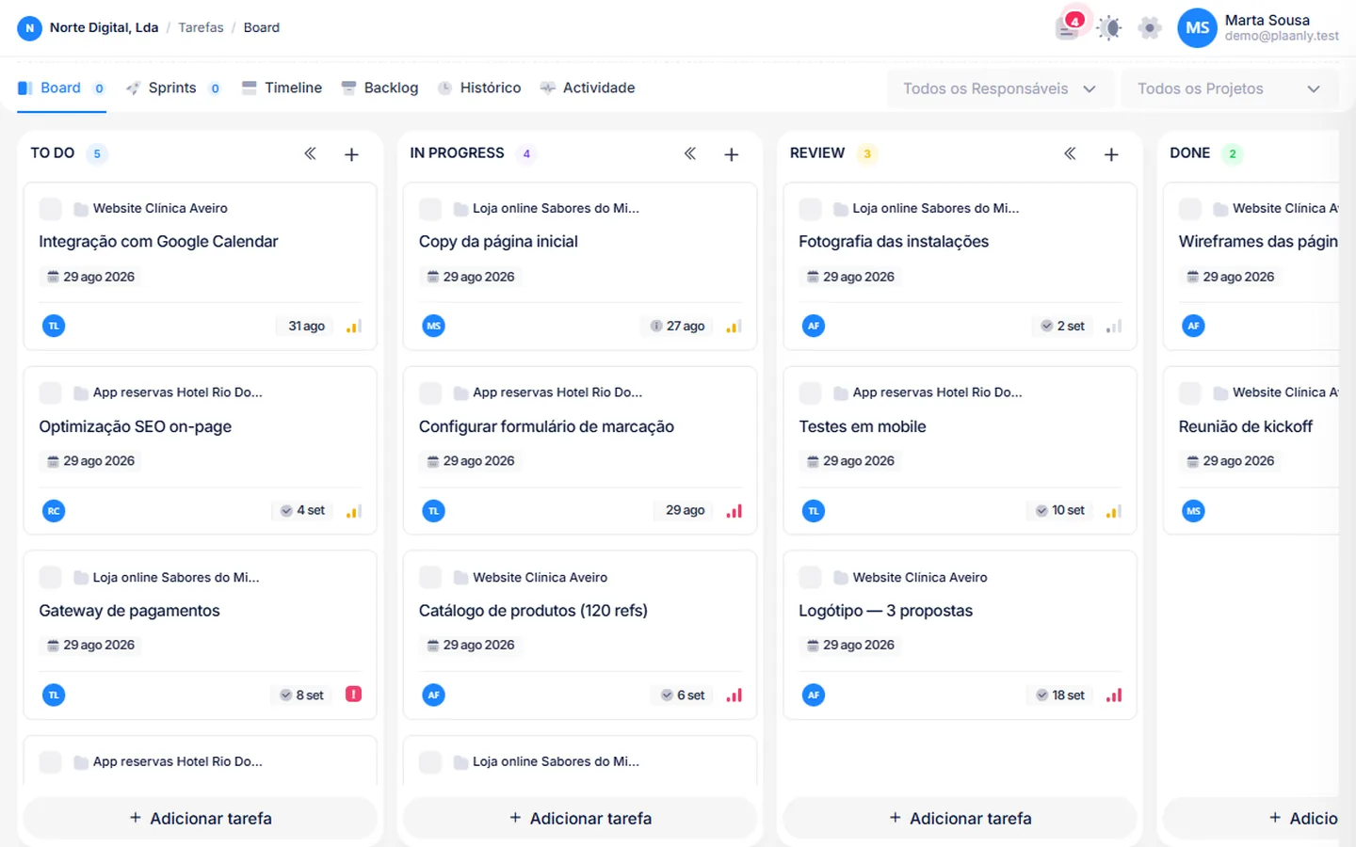This screenshot has width=1356, height=847.
Task: Toggle the light/dark theme icon
Action: 1109,27
